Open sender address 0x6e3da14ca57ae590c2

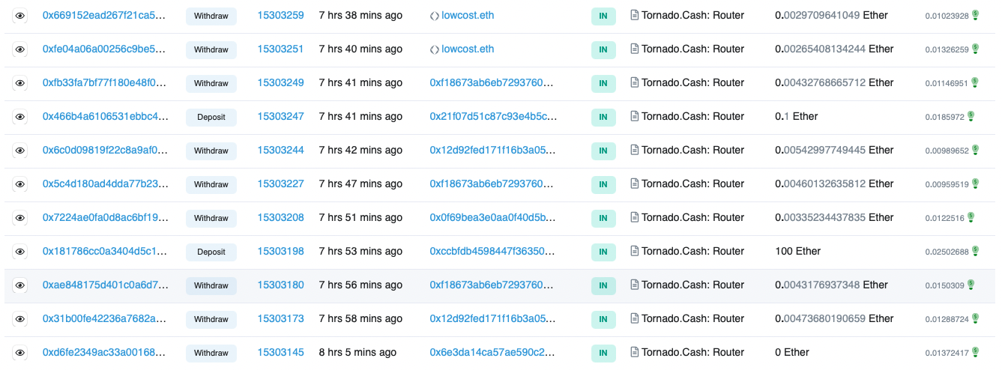point(492,353)
